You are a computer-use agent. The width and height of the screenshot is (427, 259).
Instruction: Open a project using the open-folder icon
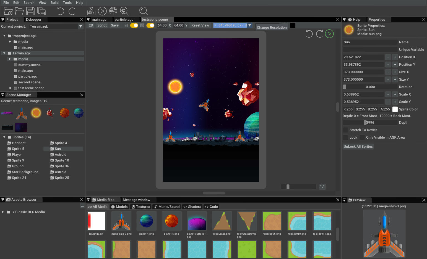(19, 11)
